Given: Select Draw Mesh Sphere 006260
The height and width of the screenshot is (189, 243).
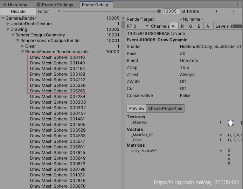Looking at the screenshot, I should pos(57,91).
